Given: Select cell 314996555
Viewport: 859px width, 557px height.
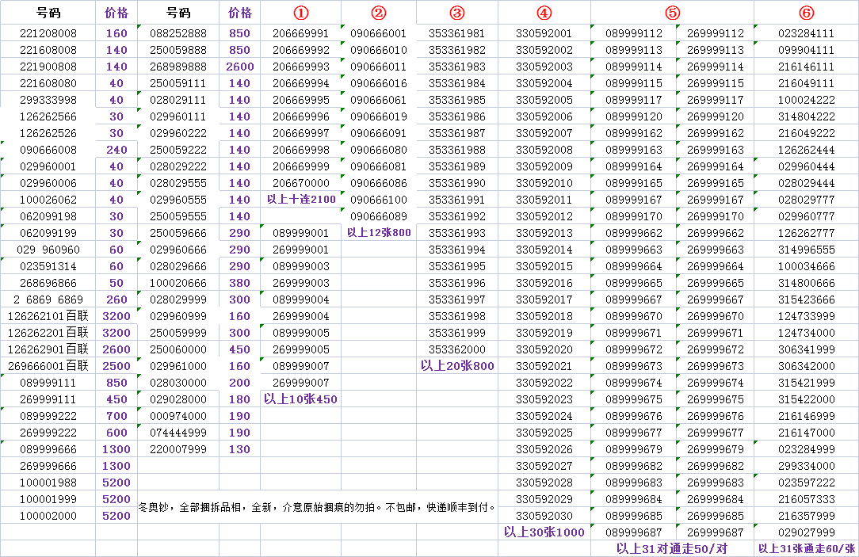Looking at the screenshot, I should pyautogui.click(x=807, y=250).
